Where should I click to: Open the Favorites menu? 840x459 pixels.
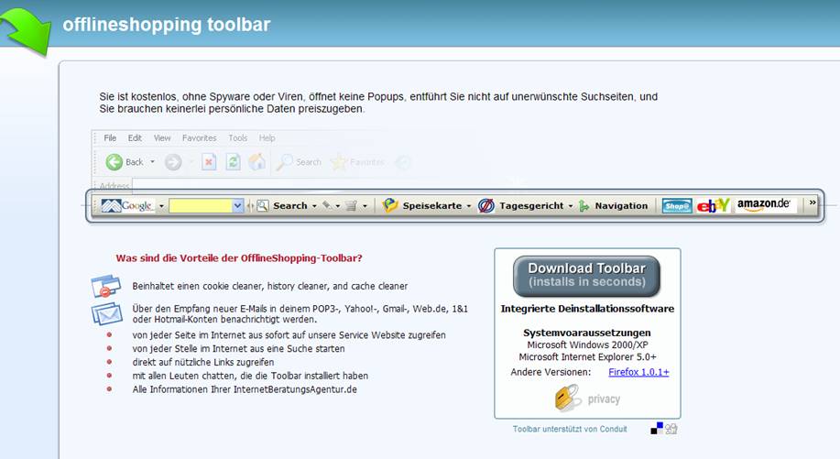point(200,138)
